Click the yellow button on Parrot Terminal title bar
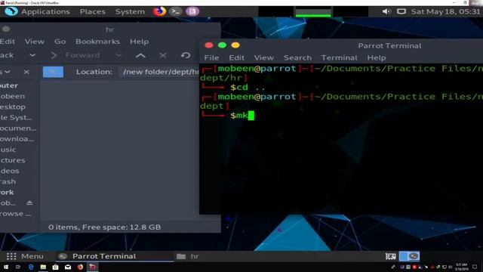This screenshot has width=483, height=272. [235, 45]
